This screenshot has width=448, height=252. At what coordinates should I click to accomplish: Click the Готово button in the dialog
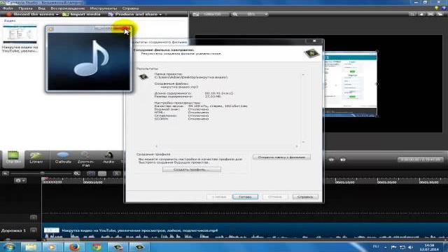pyautogui.click(x=245, y=197)
